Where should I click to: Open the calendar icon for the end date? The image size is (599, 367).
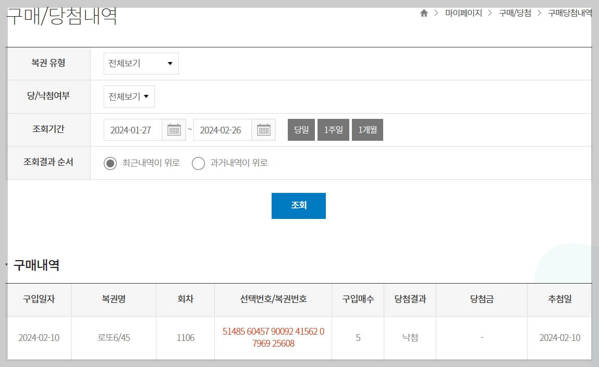click(264, 129)
